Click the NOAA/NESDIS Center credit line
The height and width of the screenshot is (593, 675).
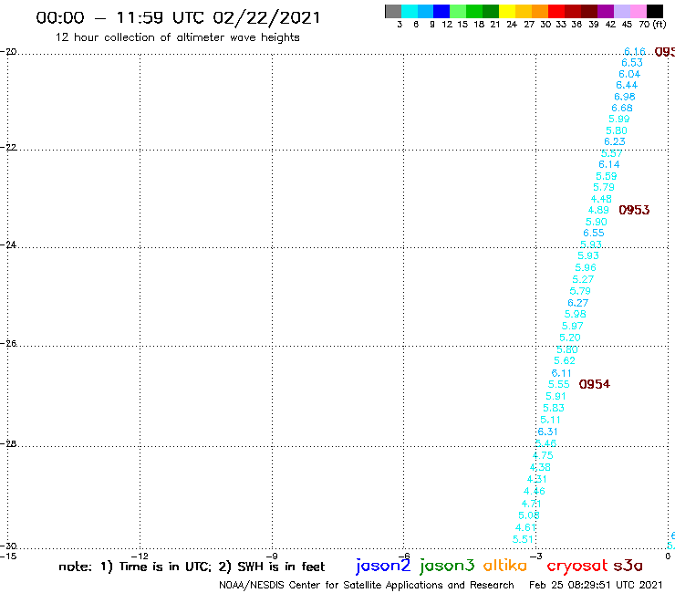click(x=367, y=585)
